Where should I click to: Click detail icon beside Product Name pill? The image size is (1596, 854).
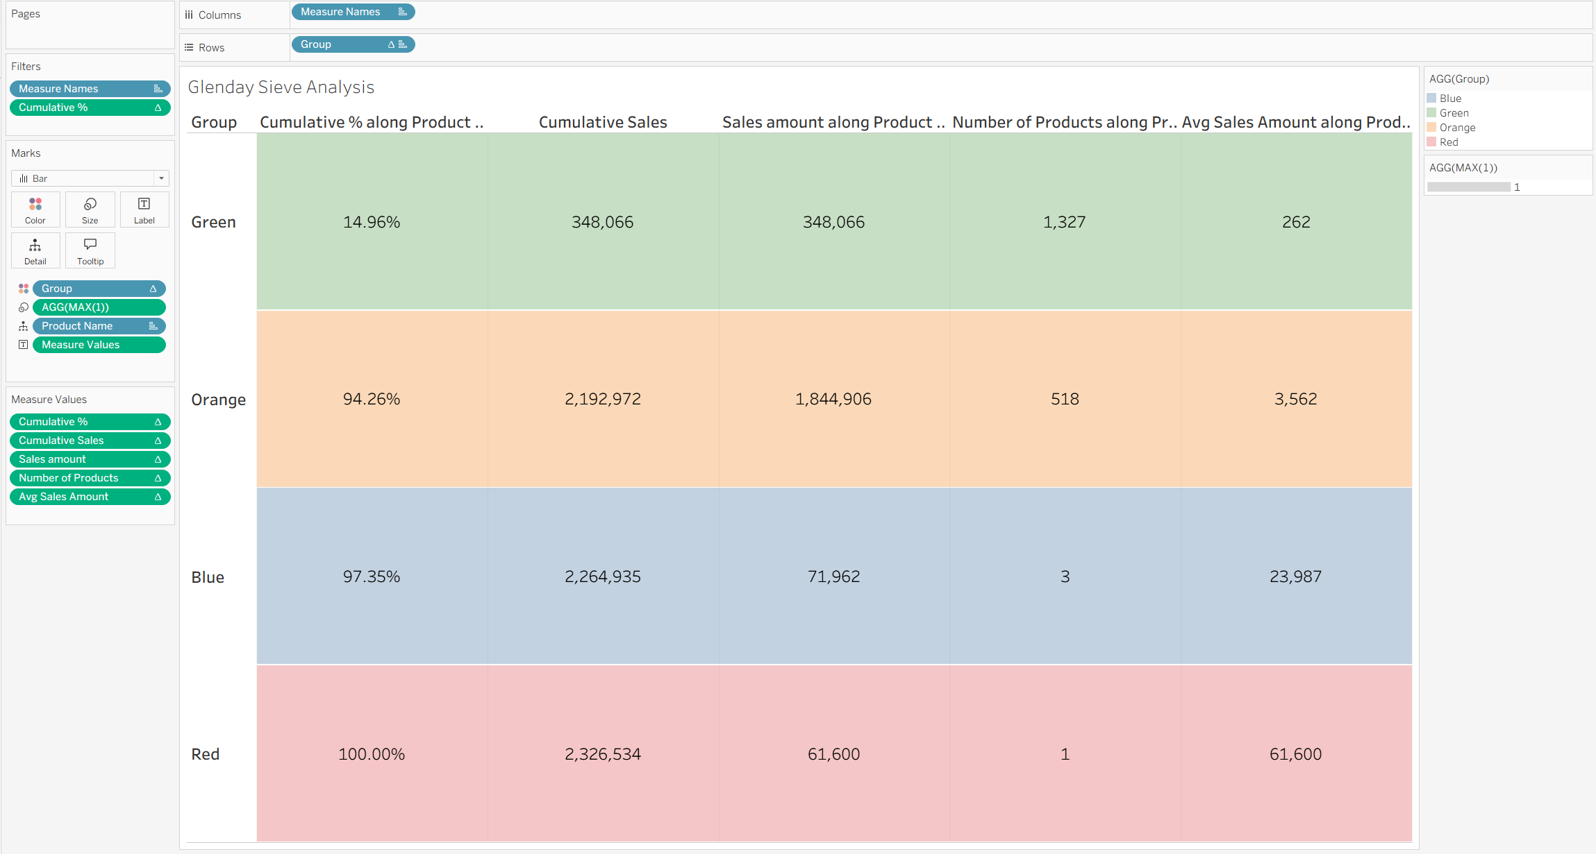(24, 326)
